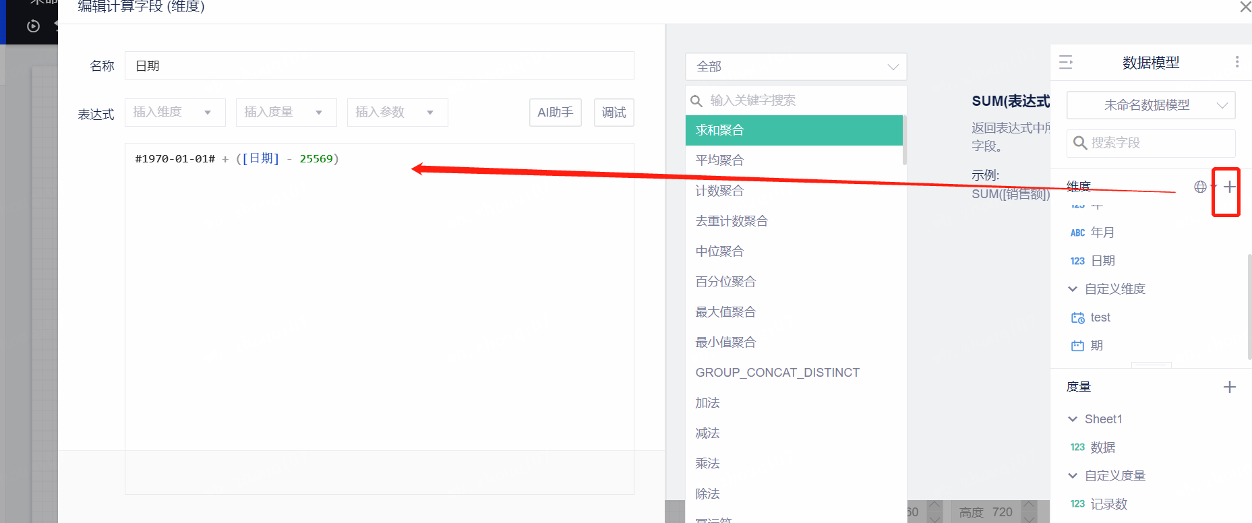Screen dimensions: 1252x523
Task: Click the #1970-01-01# date literal
Action: click(175, 159)
